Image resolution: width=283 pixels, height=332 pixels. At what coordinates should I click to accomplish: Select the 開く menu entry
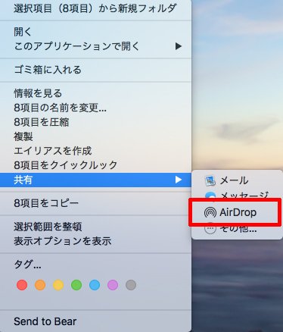coord(95,32)
